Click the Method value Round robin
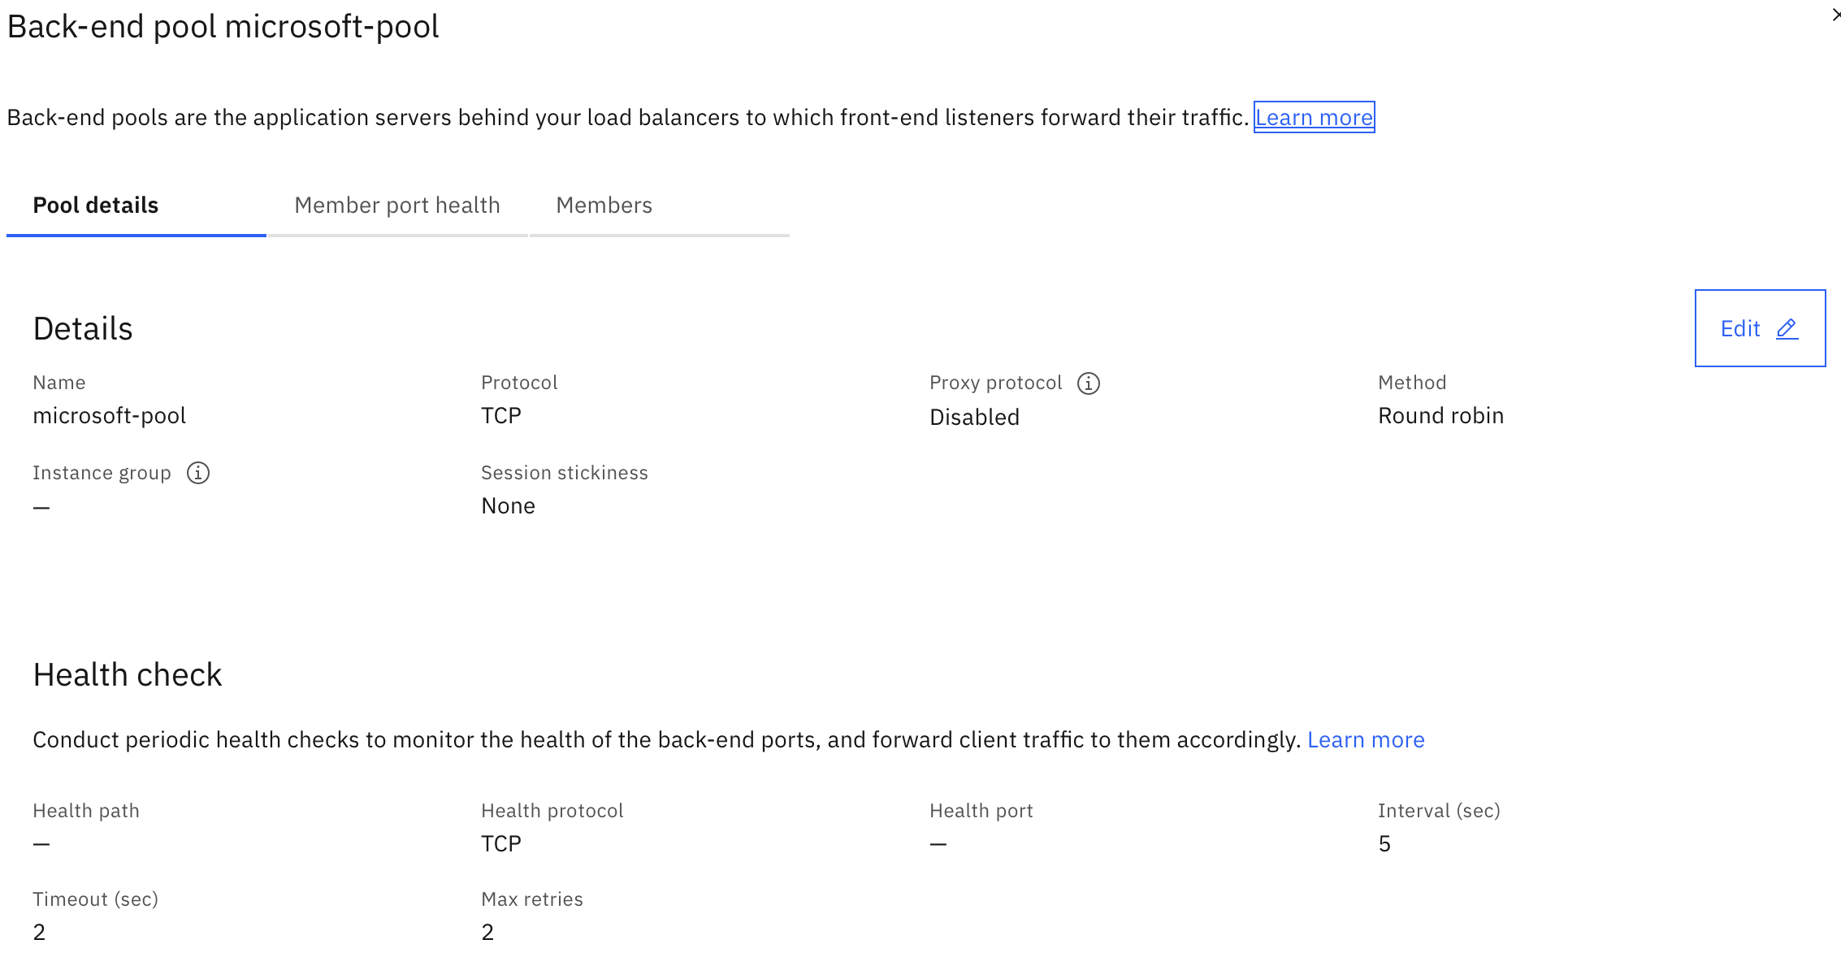 pos(1440,415)
